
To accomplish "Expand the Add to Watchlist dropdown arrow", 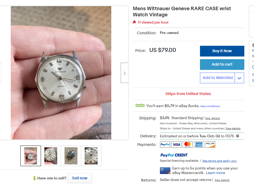I will (239, 78).
